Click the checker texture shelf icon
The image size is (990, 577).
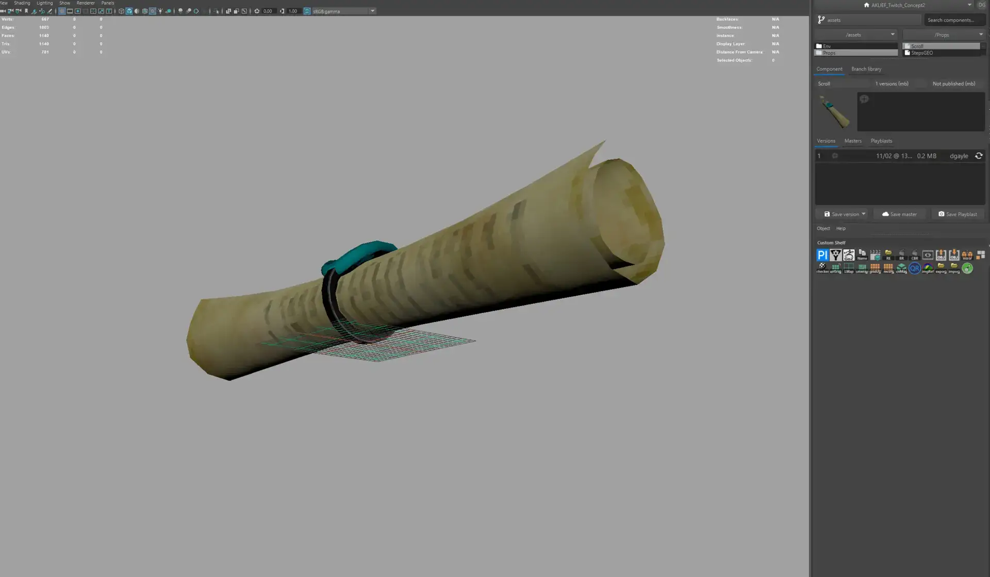(822, 268)
